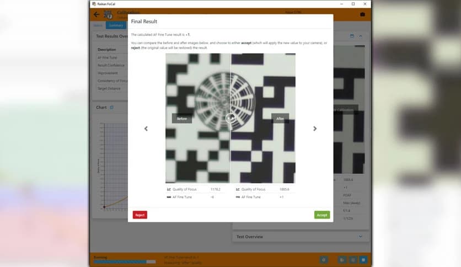Screen dimensions: 461x267
Task: Switch to the tab left of Summary
Action: coord(98,25)
